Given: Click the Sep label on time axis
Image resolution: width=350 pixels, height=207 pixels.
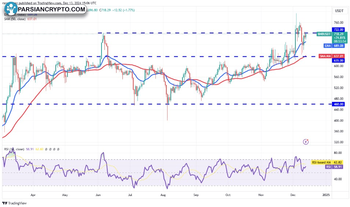Looking at the screenshot, I should click(x=196, y=195).
